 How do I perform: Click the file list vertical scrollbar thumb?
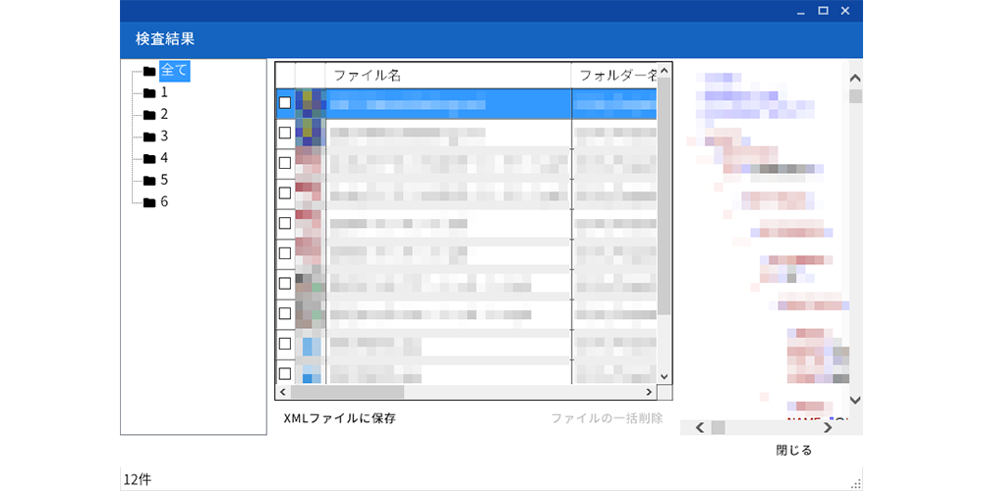pos(665,196)
